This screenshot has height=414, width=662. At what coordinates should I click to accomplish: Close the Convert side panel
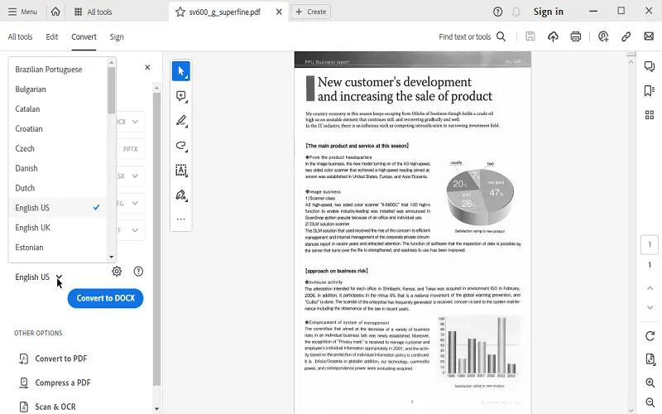click(x=147, y=67)
